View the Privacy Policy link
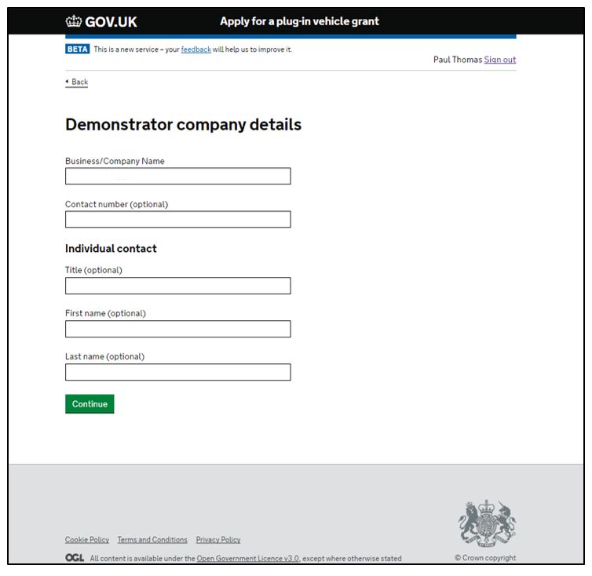 tap(218, 540)
